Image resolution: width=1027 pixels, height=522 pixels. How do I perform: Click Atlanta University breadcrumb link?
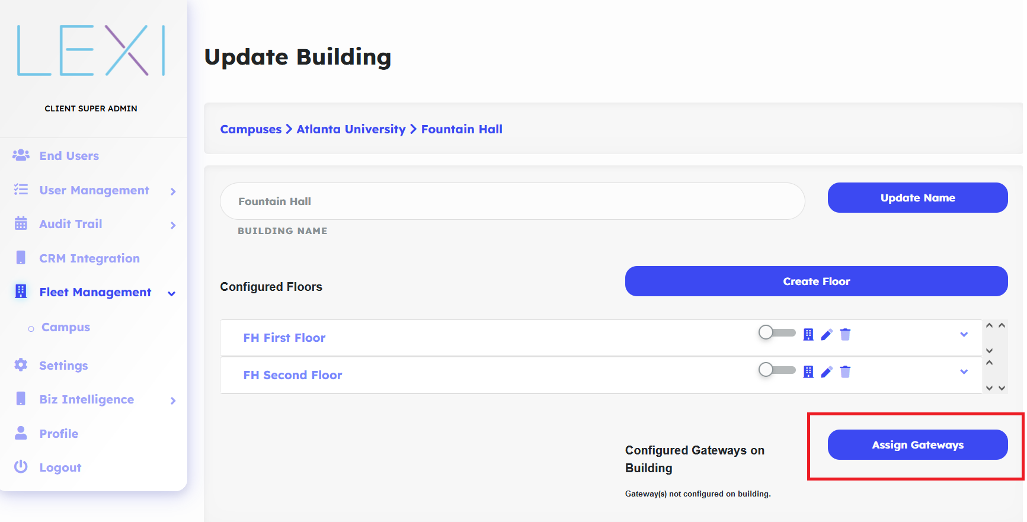point(351,129)
